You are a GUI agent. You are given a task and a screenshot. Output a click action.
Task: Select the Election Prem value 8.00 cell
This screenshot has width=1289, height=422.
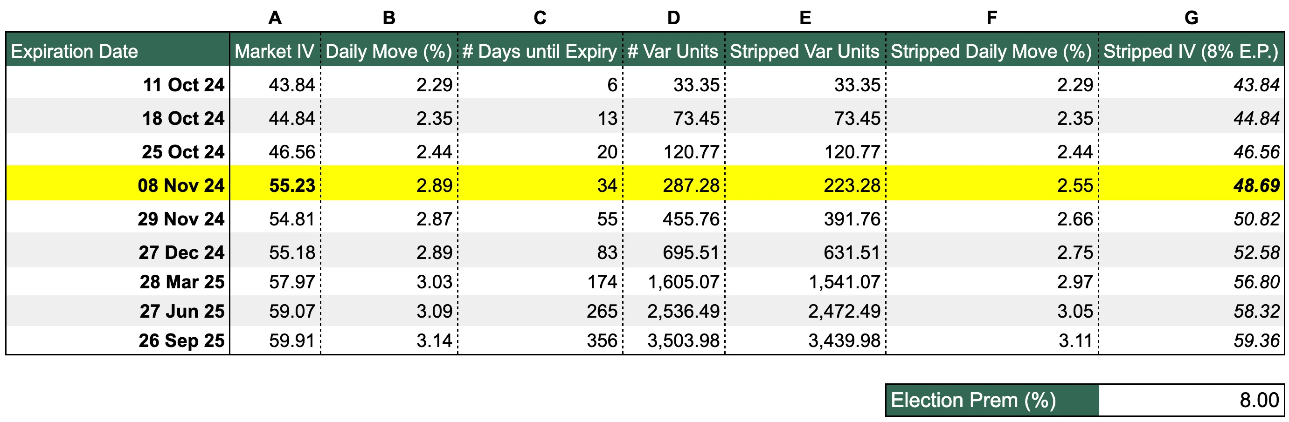[1191, 400]
